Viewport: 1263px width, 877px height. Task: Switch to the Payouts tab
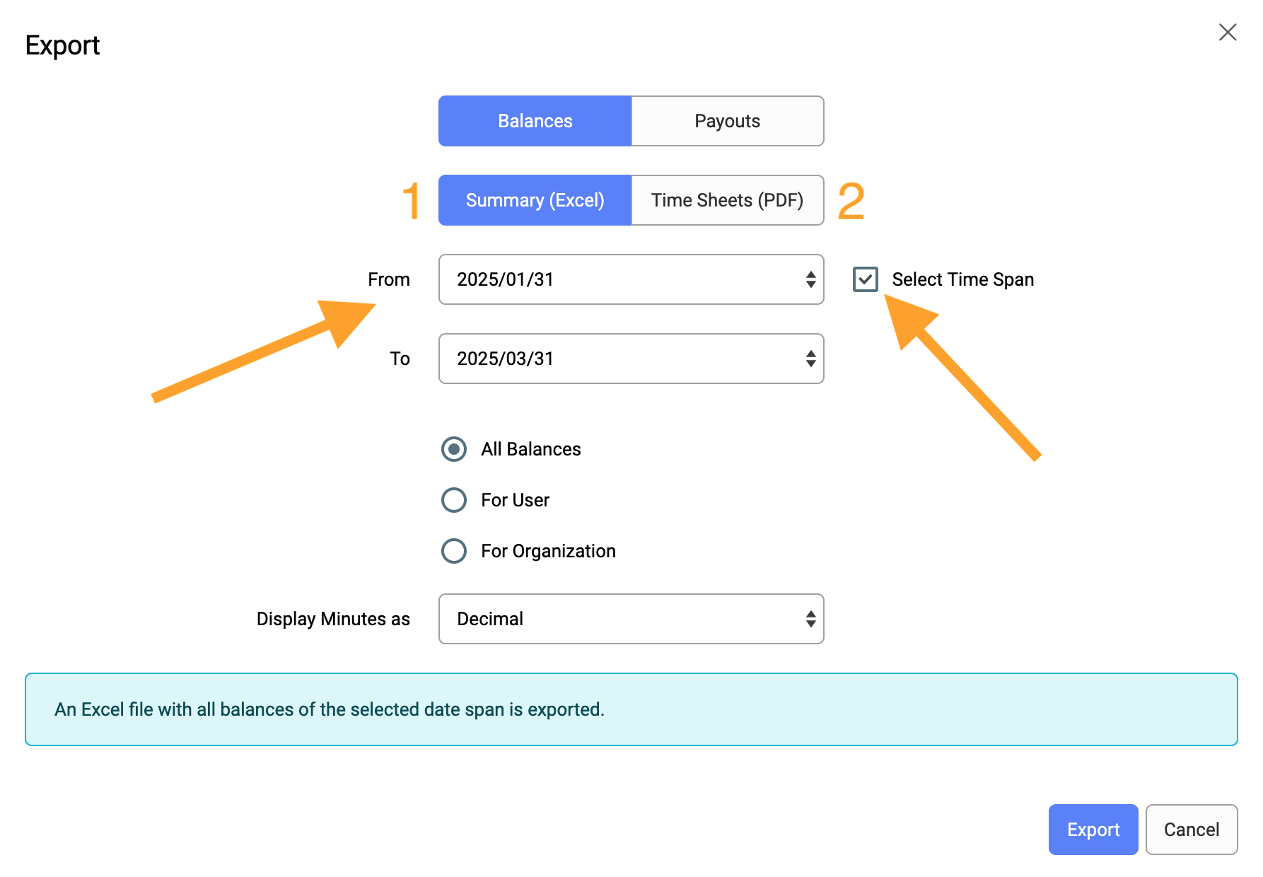(x=728, y=121)
